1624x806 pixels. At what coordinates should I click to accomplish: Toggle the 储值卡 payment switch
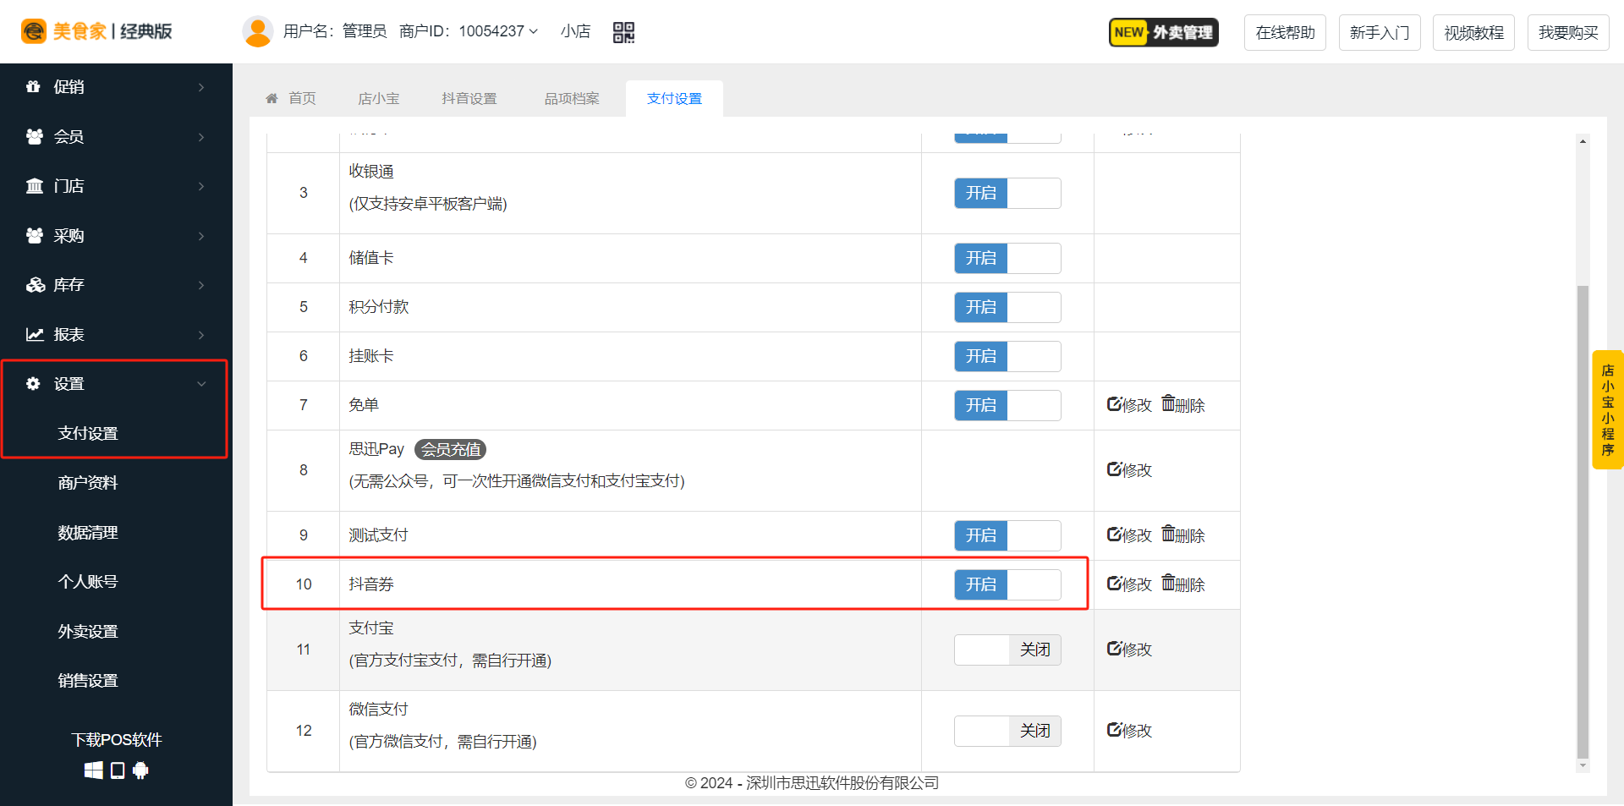point(1007,258)
